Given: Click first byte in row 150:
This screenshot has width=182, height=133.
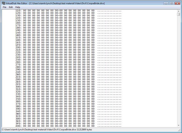Looking at the screenshot, I should (25, 20).
